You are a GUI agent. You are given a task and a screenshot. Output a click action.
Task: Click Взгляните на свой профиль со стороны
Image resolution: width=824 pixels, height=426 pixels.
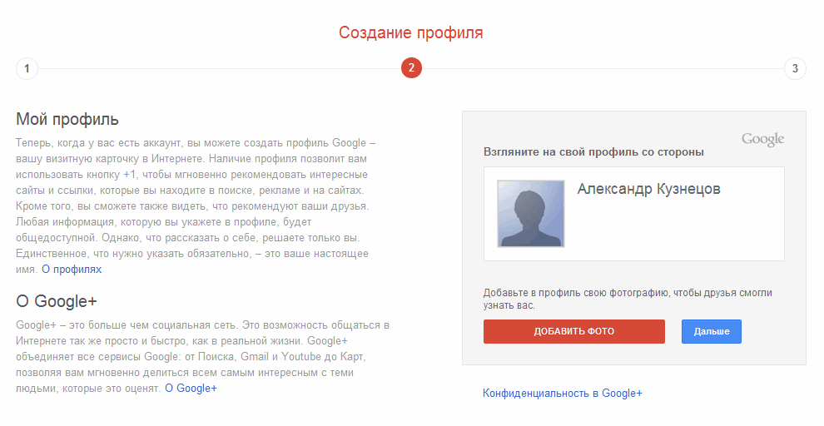593,152
